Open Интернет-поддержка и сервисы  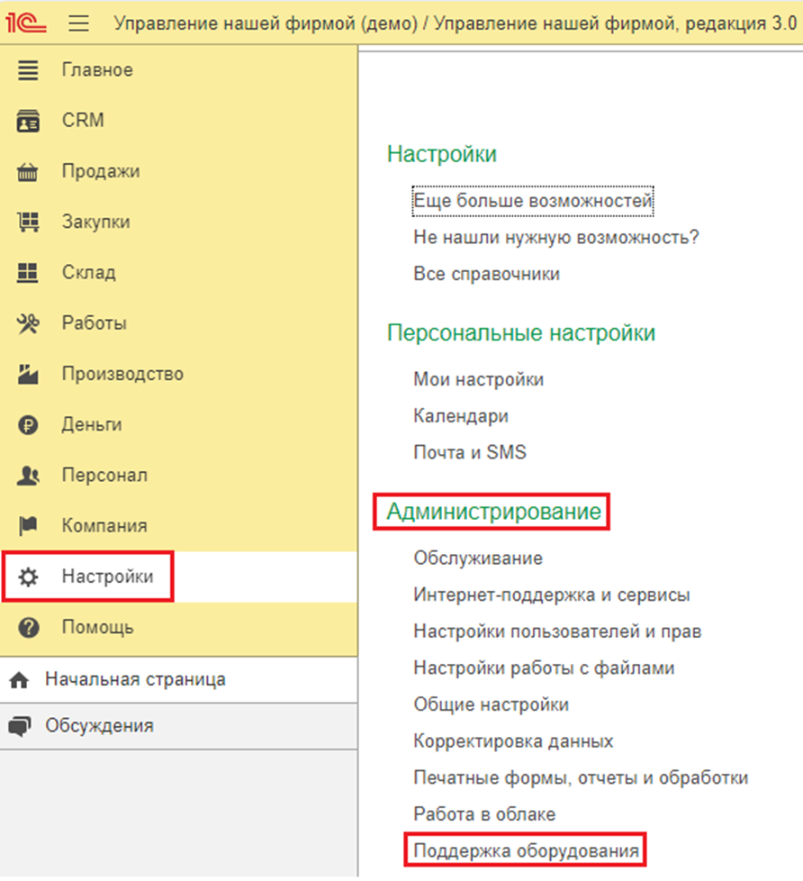coord(552,595)
